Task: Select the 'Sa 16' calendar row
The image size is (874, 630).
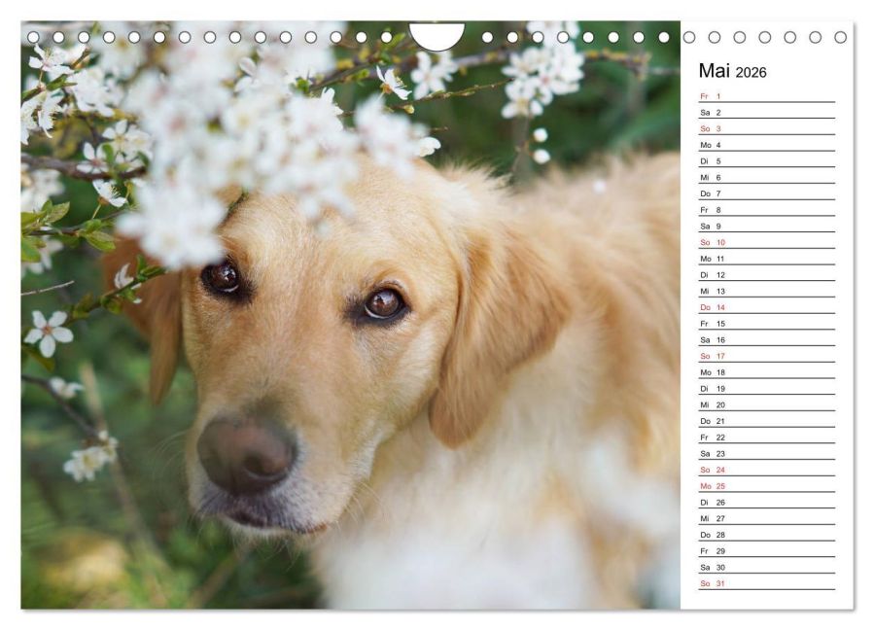Action: pyautogui.click(x=766, y=339)
